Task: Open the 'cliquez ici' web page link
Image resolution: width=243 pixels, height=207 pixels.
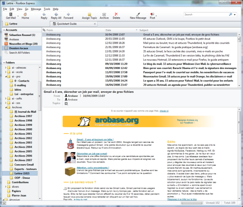Action: [164, 111]
